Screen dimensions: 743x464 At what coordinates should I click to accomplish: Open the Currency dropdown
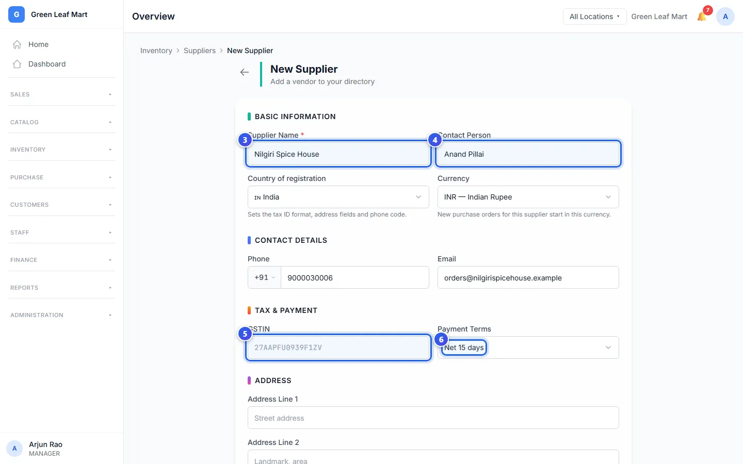tap(528, 197)
